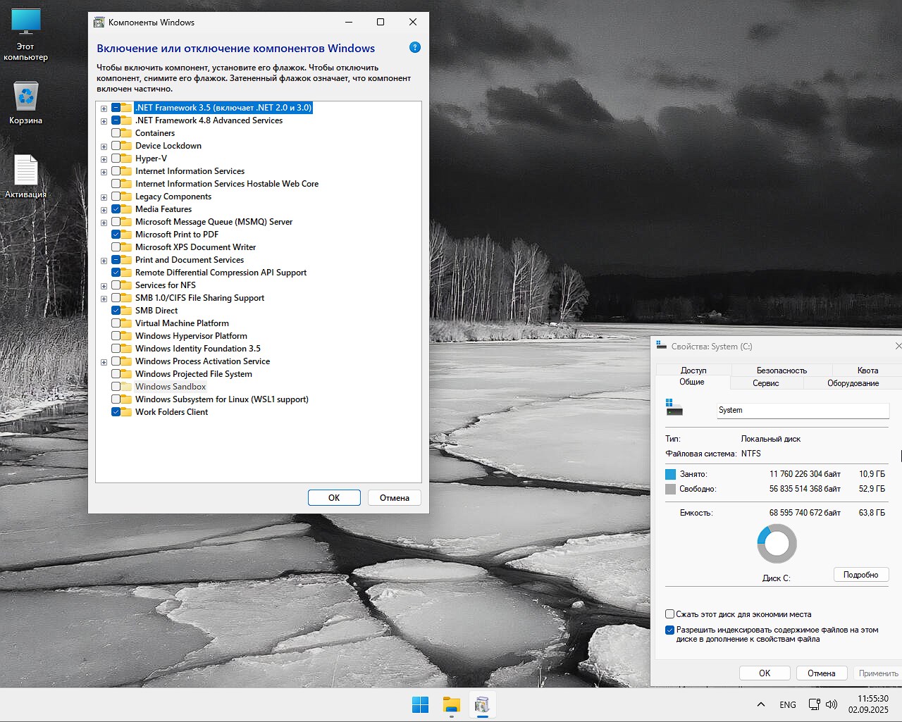The image size is (902, 722).
Task: Click Отмена in Компоненты Windows dialog
Action: tap(394, 498)
